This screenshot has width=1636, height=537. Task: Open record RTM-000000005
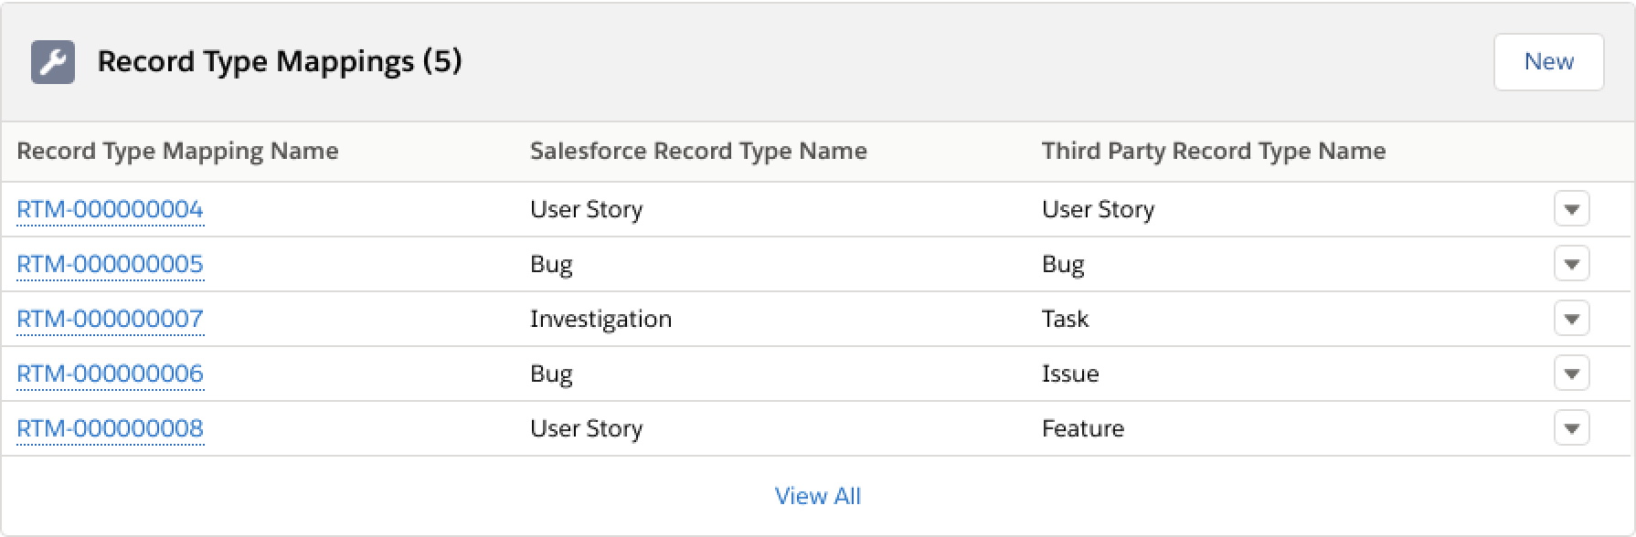click(x=110, y=265)
